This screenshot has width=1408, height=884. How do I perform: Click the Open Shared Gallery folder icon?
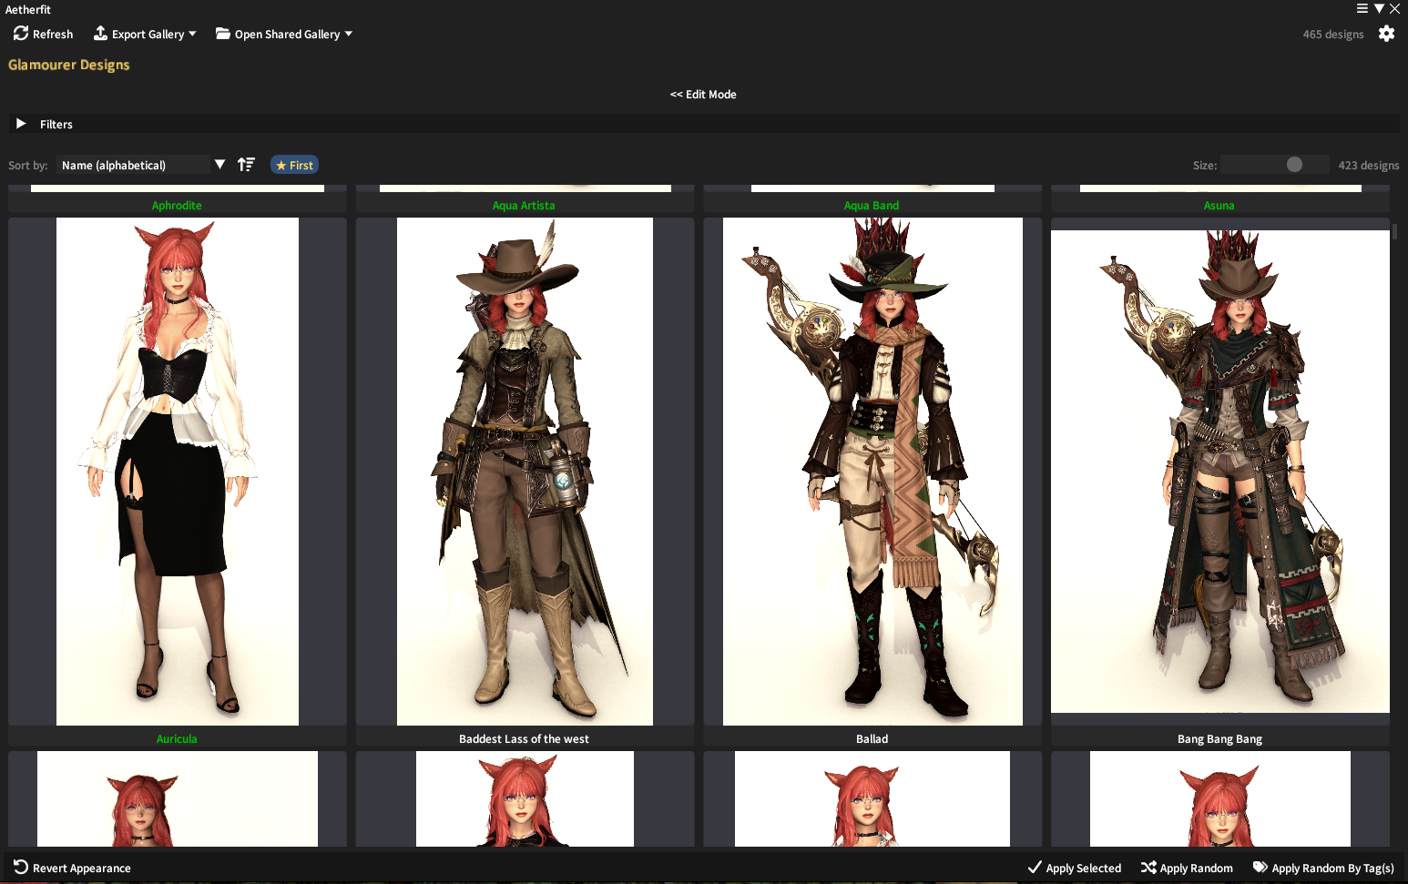click(223, 34)
